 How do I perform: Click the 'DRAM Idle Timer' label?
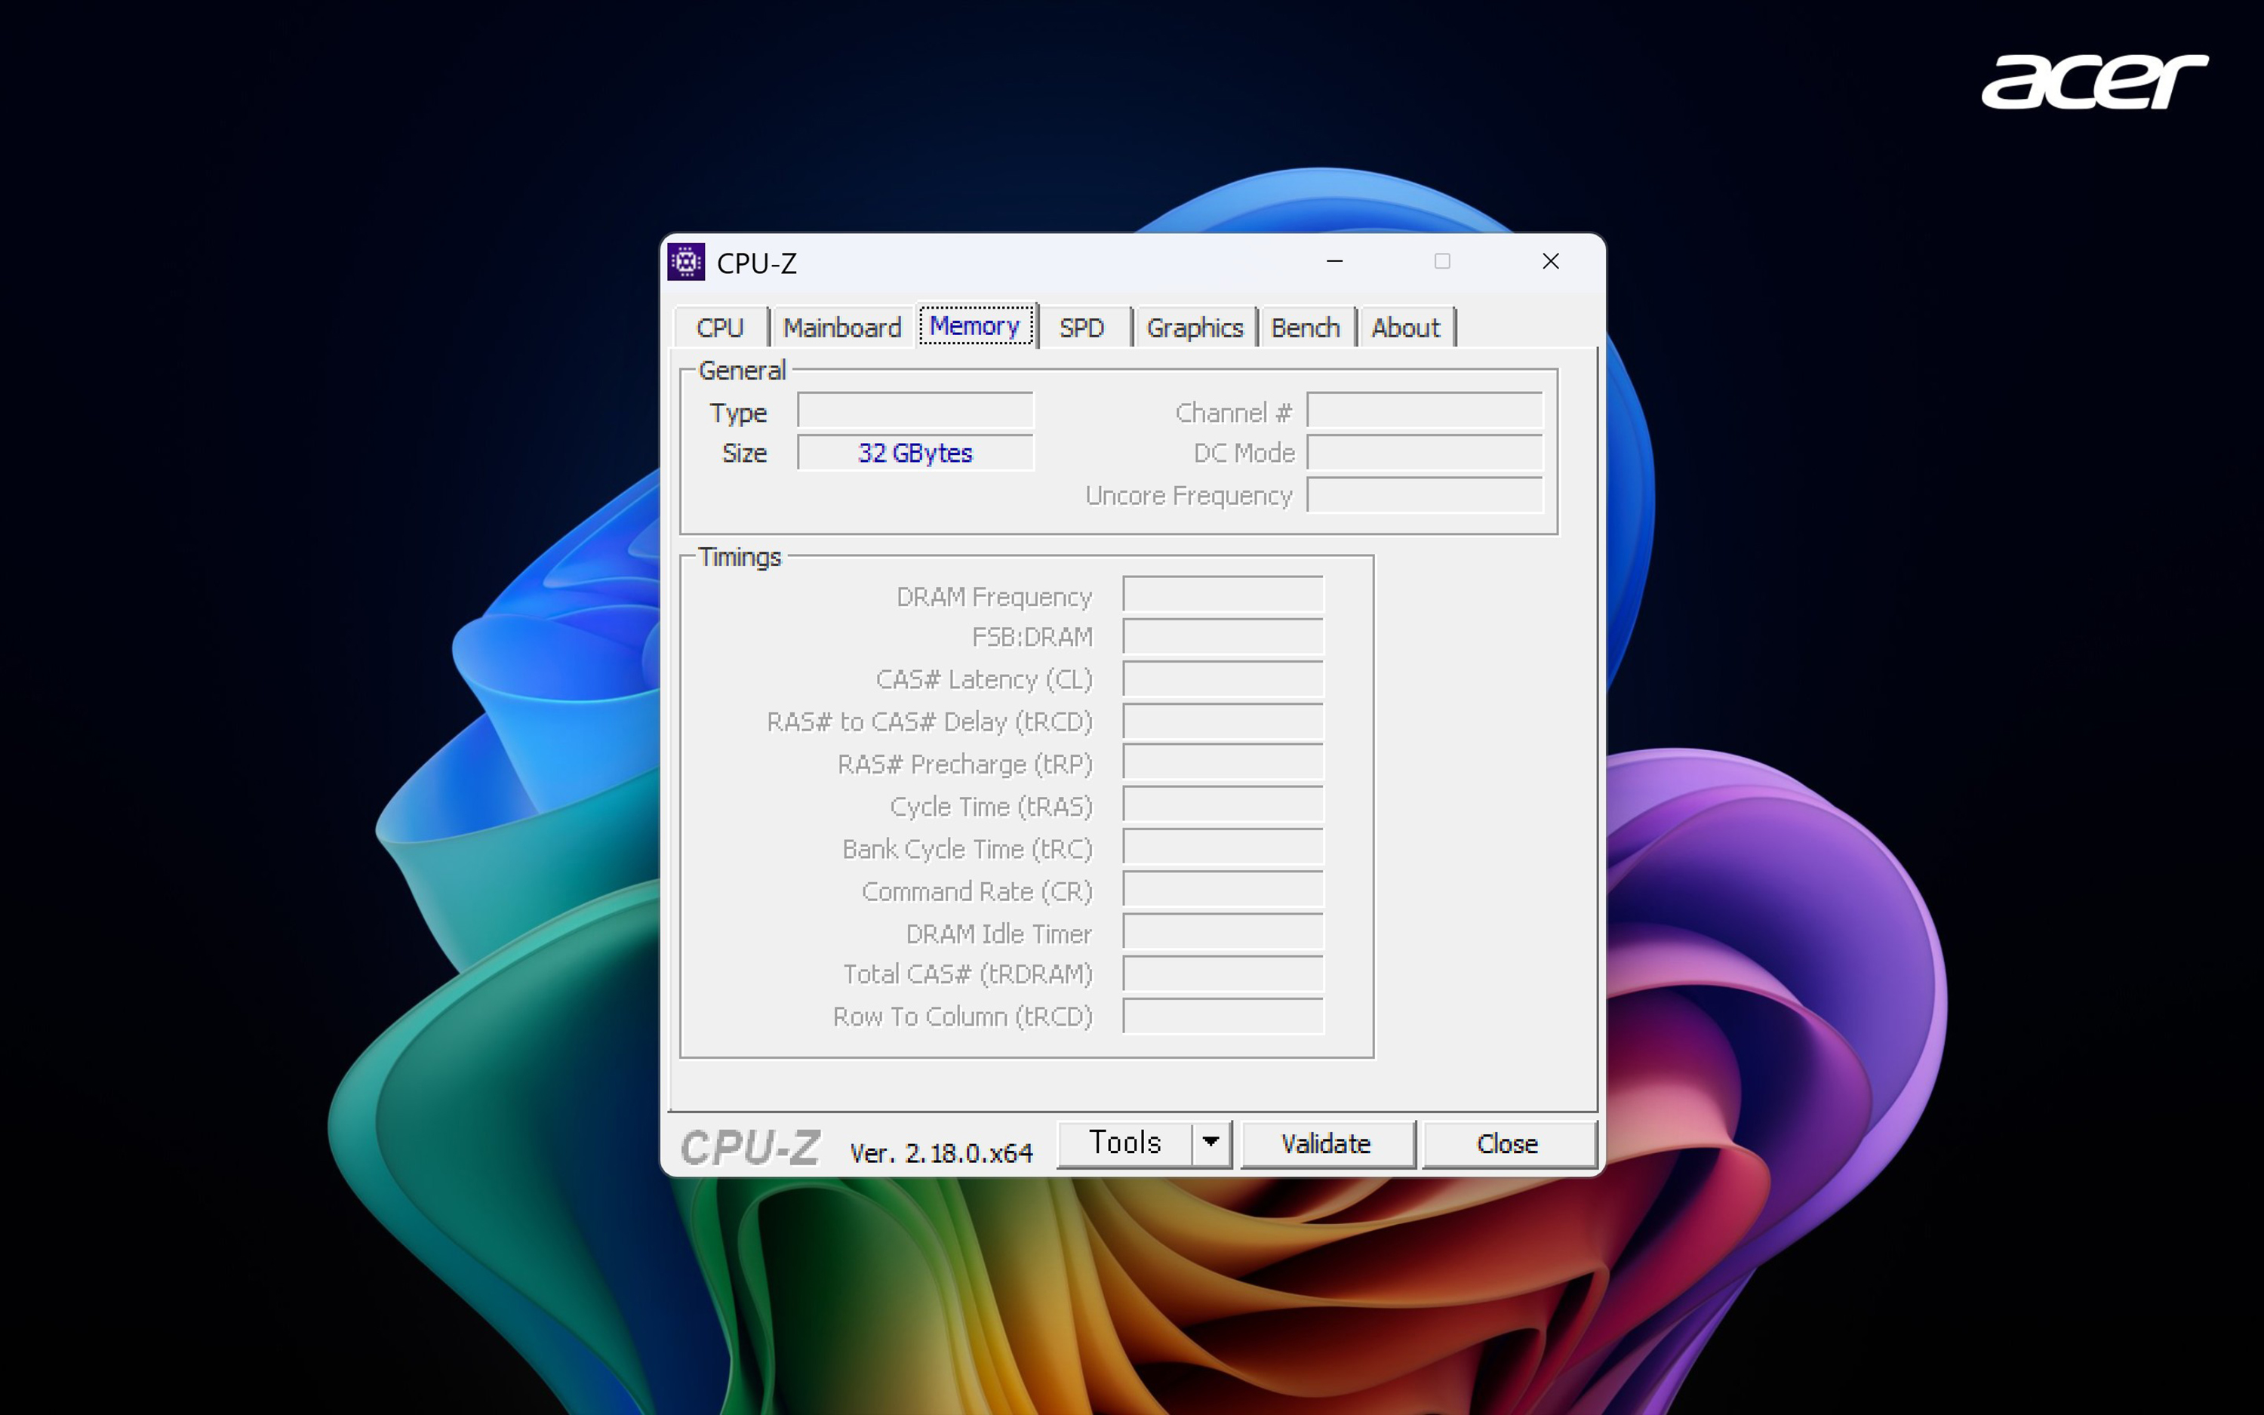pos(999,934)
